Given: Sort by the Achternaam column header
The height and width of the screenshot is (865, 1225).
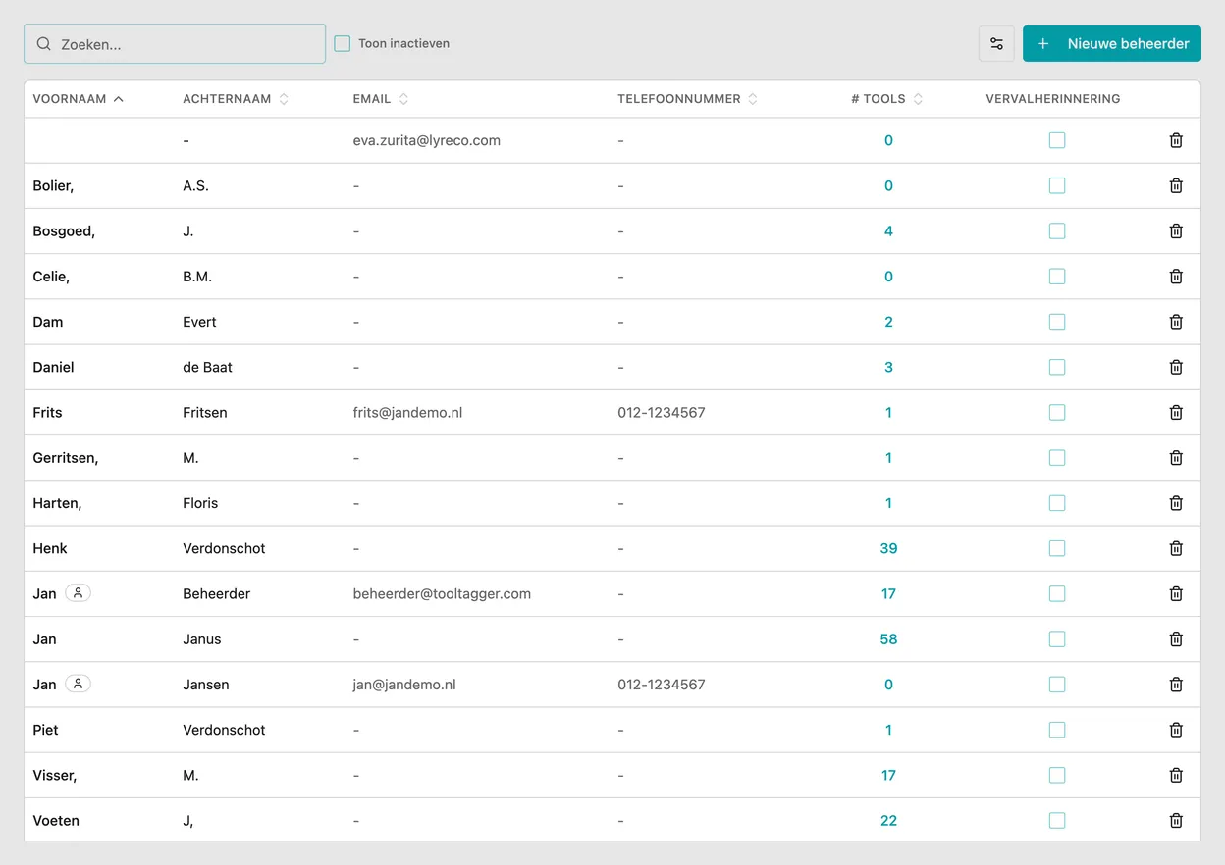Looking at the screenshot, I should click(236, 99).
